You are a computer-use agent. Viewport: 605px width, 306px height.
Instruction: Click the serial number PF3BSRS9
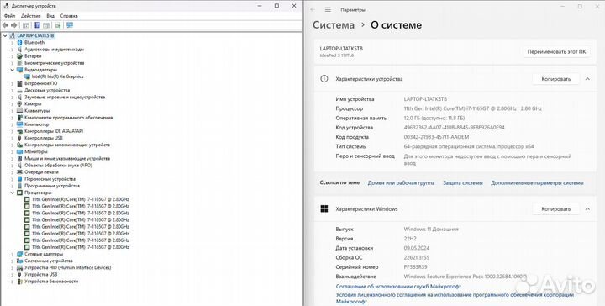click(x=416, y=267)
